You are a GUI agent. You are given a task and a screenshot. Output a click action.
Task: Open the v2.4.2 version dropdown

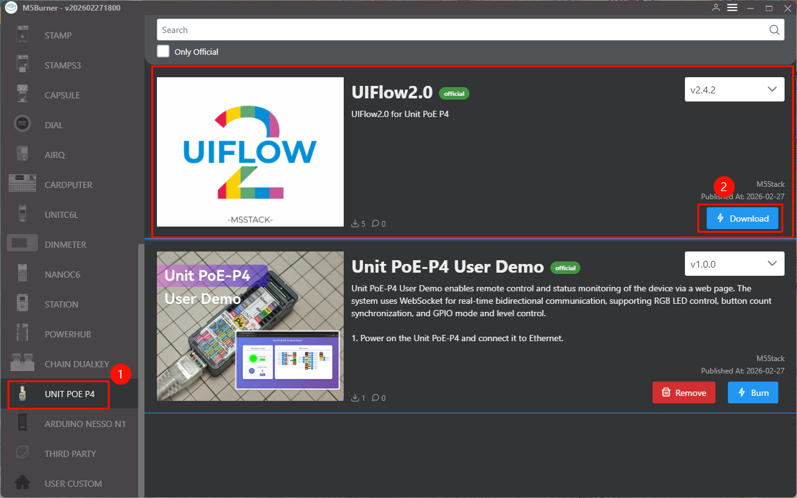(734, 90)
